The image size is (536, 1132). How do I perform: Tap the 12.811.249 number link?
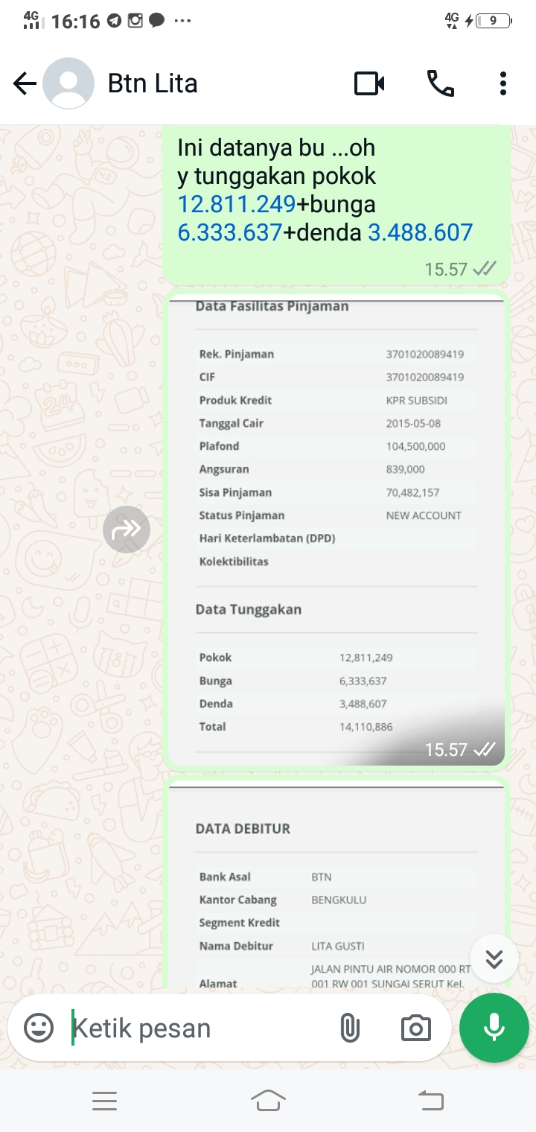(x=237, y=204)
